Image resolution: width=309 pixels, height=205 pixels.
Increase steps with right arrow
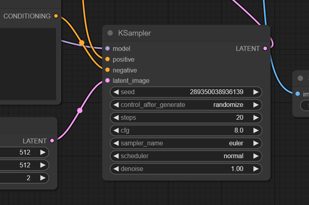click(x=256, y=118)
